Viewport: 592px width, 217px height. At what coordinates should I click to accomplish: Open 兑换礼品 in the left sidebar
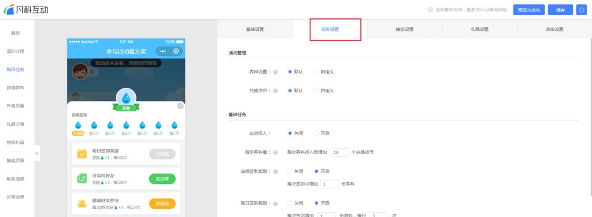tap(15, 142)
